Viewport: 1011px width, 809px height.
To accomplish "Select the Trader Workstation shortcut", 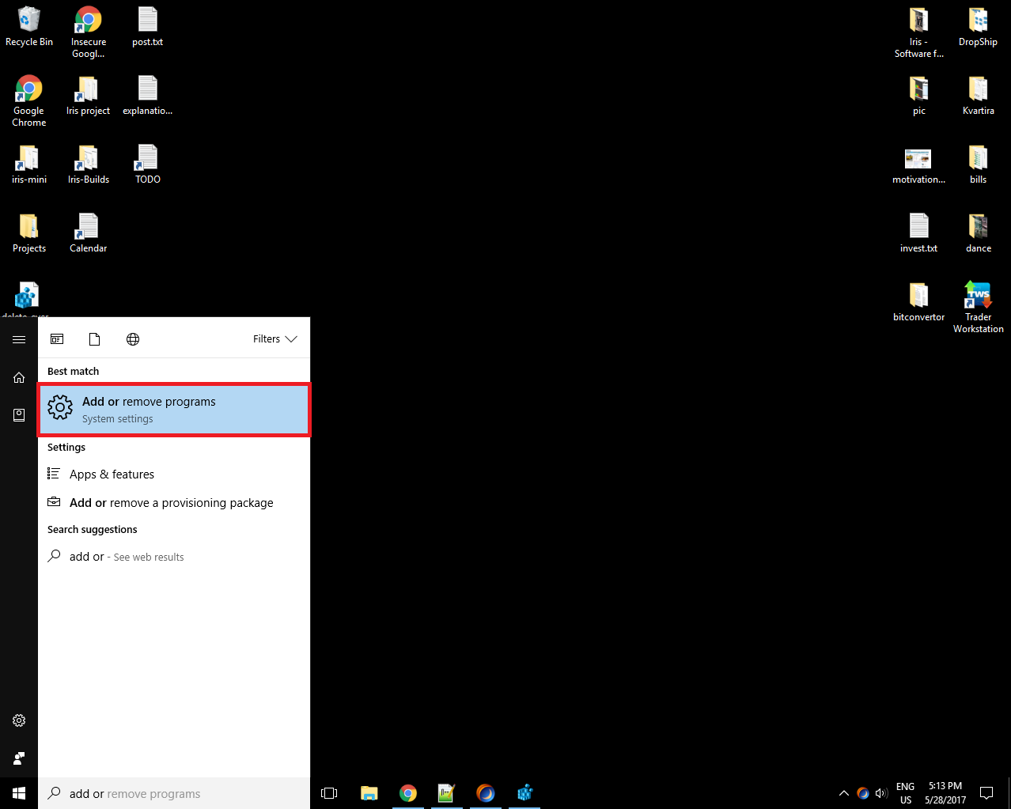I will click(978, 307).
